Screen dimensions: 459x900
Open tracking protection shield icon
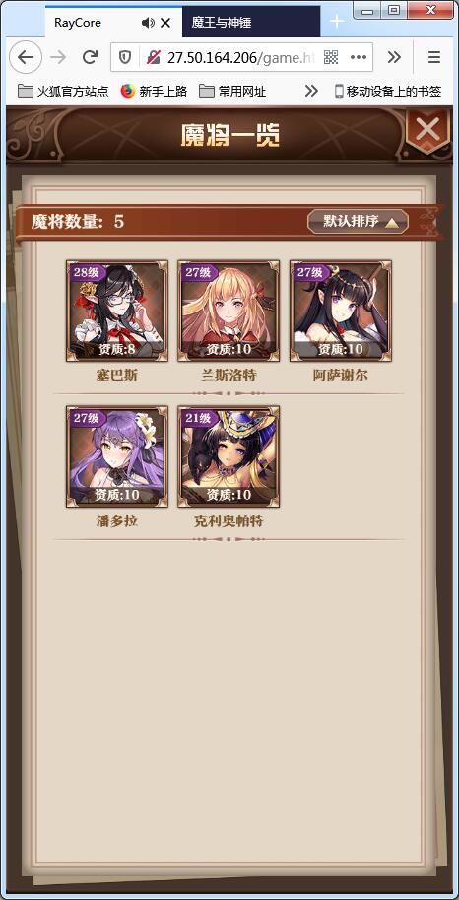(x=124, y=57)
